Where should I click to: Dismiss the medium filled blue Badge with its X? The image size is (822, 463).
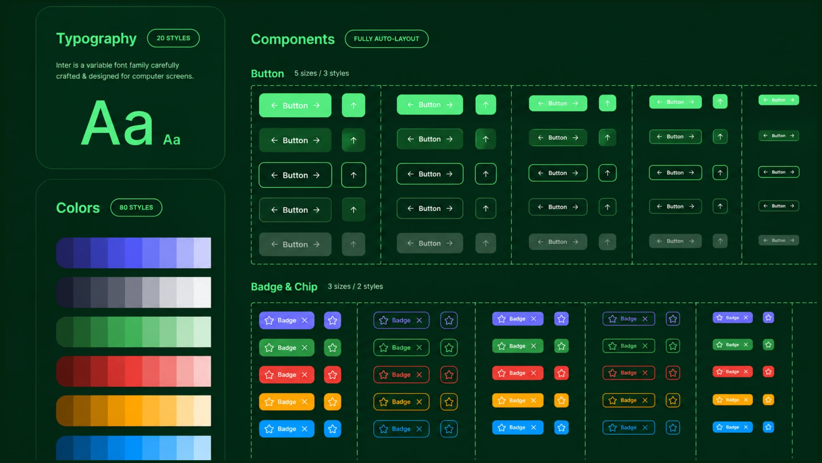coord(533,427)
